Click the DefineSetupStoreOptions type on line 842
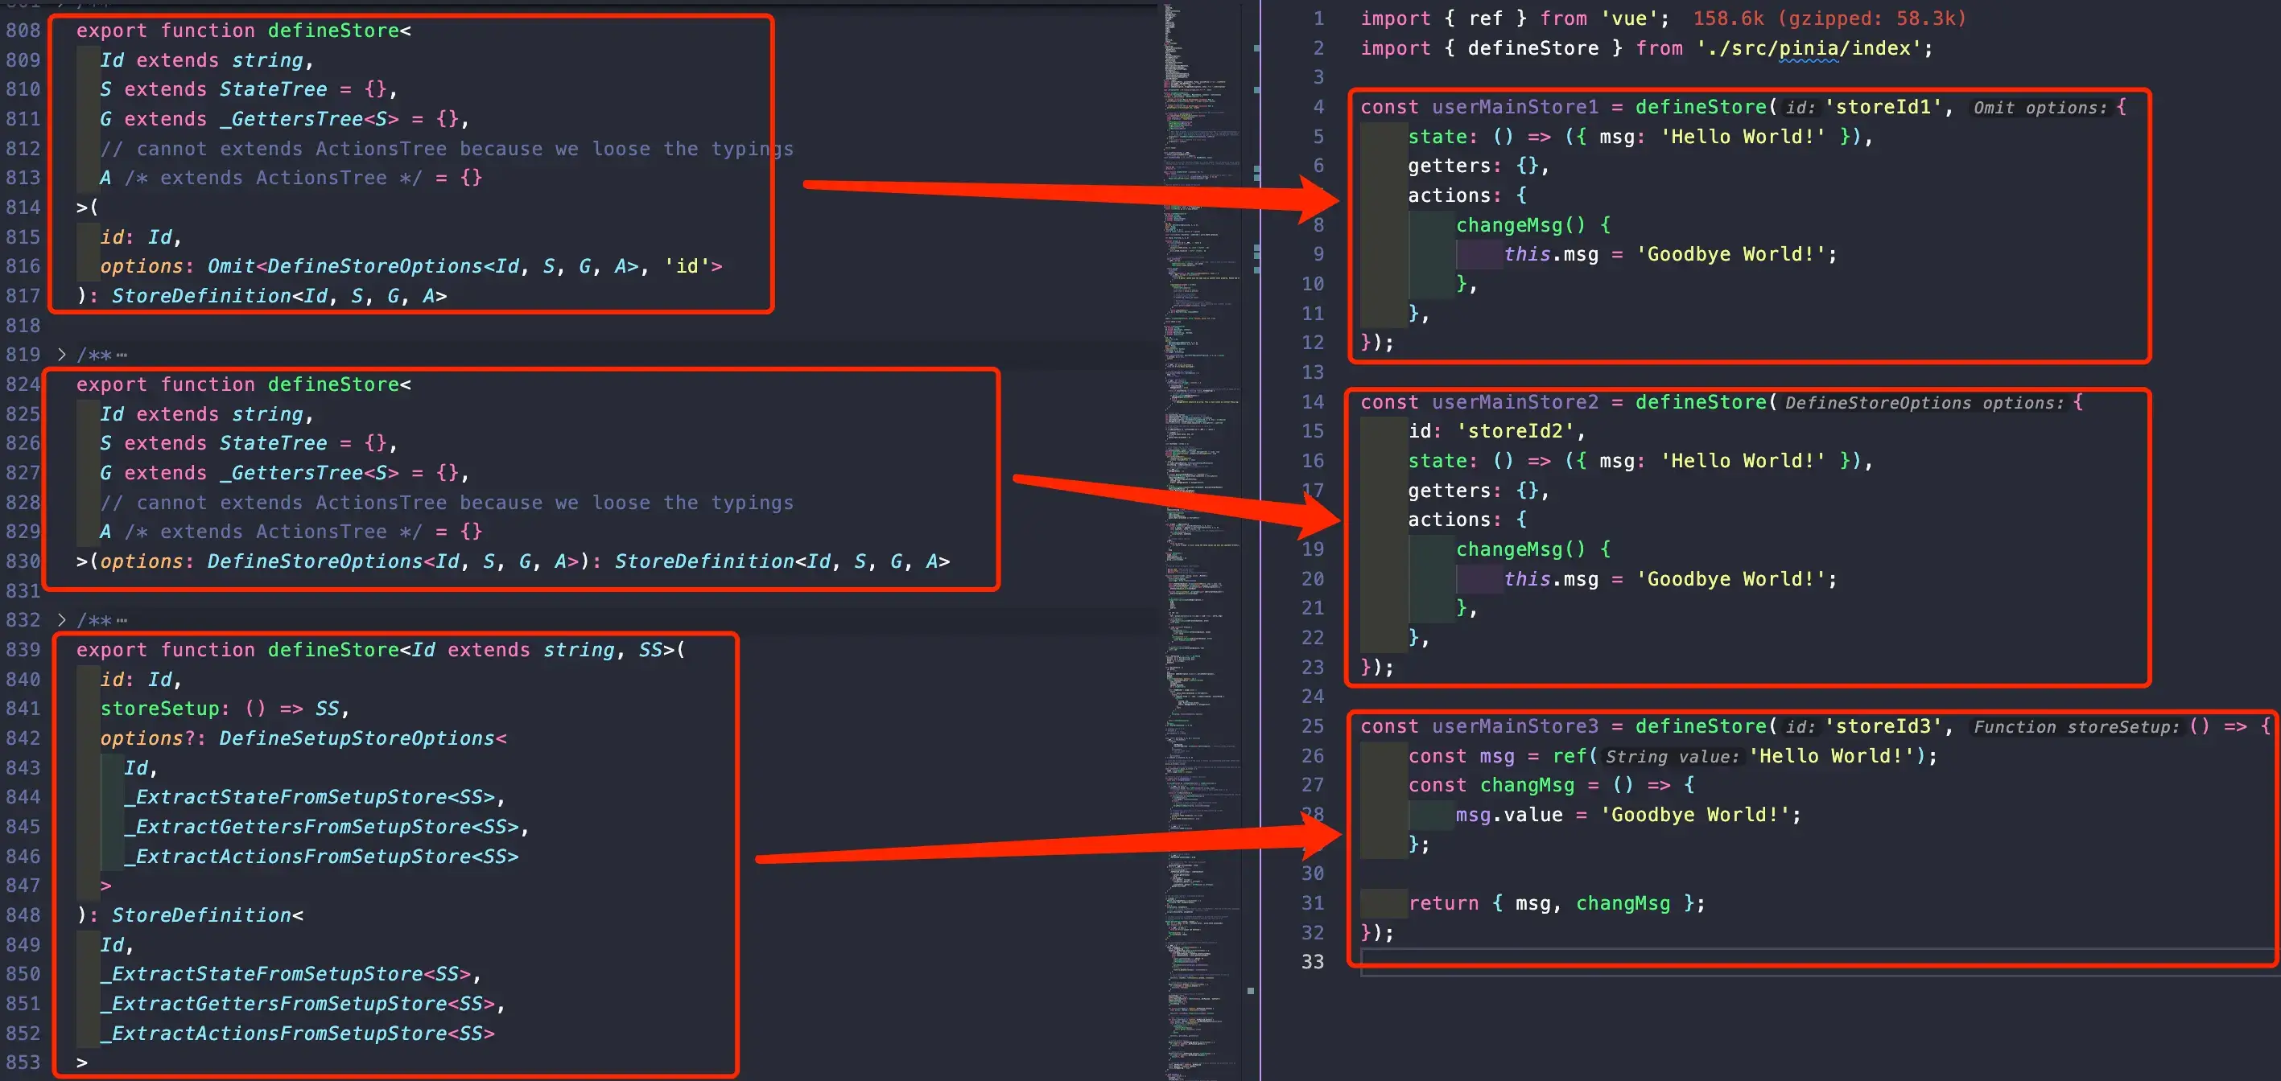 pyautogui.click(x=357, y=738)
